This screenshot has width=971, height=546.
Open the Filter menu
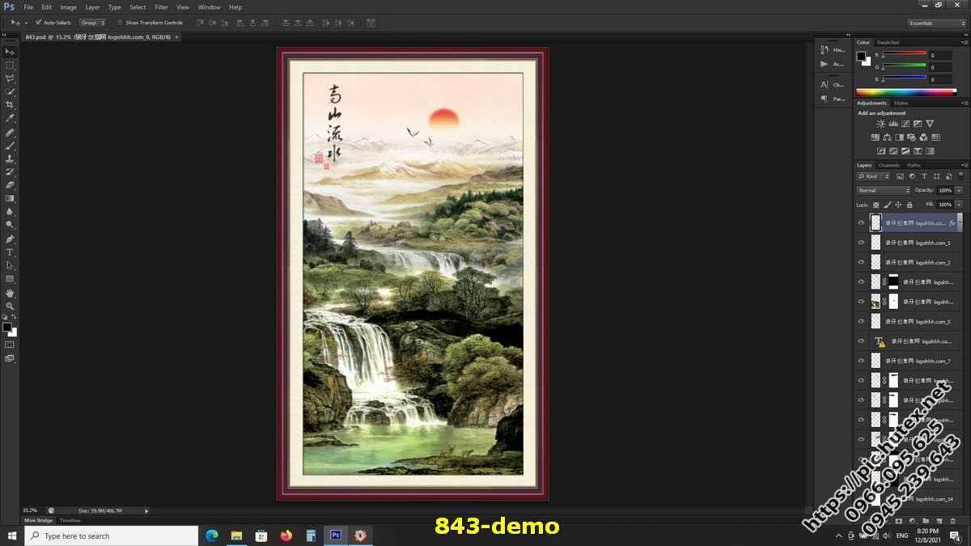click(x=161, y=7)
